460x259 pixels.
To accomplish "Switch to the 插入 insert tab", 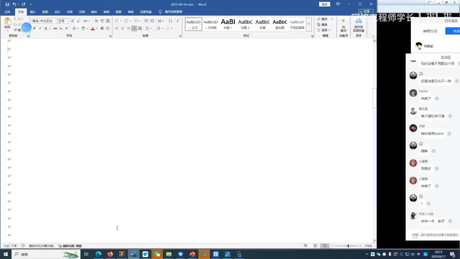I will (33, 12).
